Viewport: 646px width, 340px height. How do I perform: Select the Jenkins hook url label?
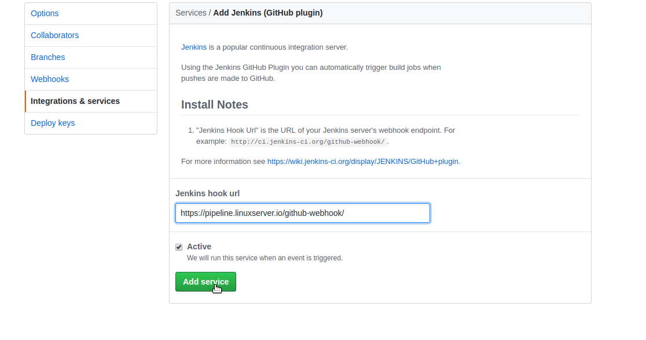207,193
